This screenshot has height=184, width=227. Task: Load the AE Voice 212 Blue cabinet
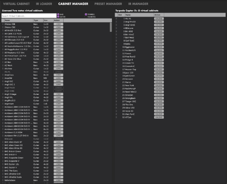58,58
